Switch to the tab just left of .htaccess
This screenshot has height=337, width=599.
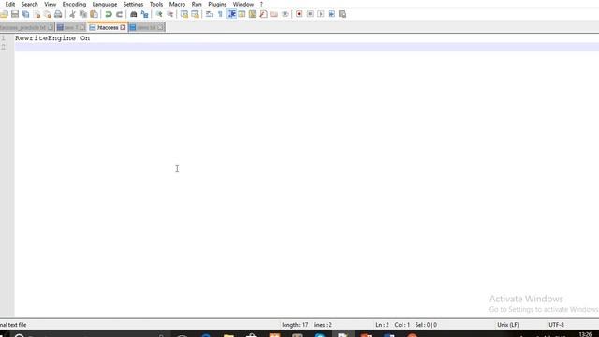[x=71, y=27]
